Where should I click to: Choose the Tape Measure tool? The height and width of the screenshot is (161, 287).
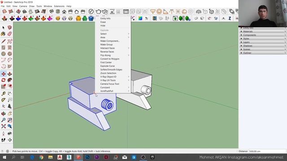coord(3,93)
